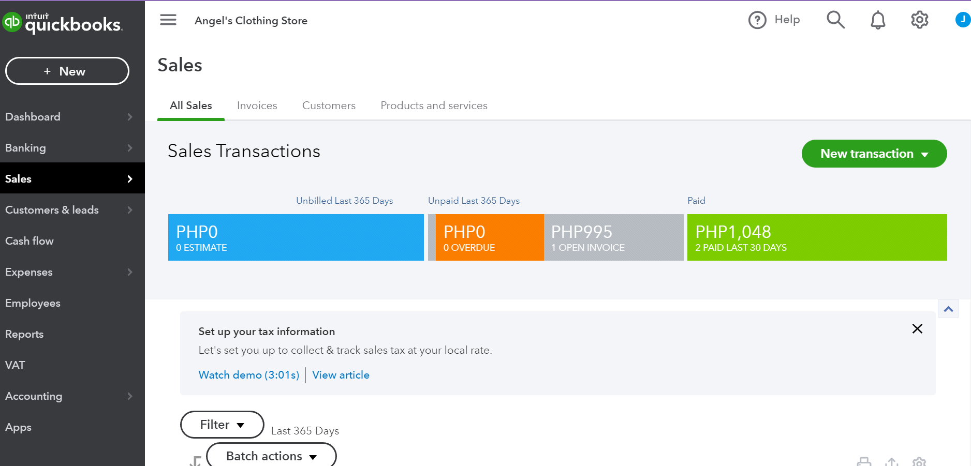Open Cash flow in sidebar

pos(30,241)
